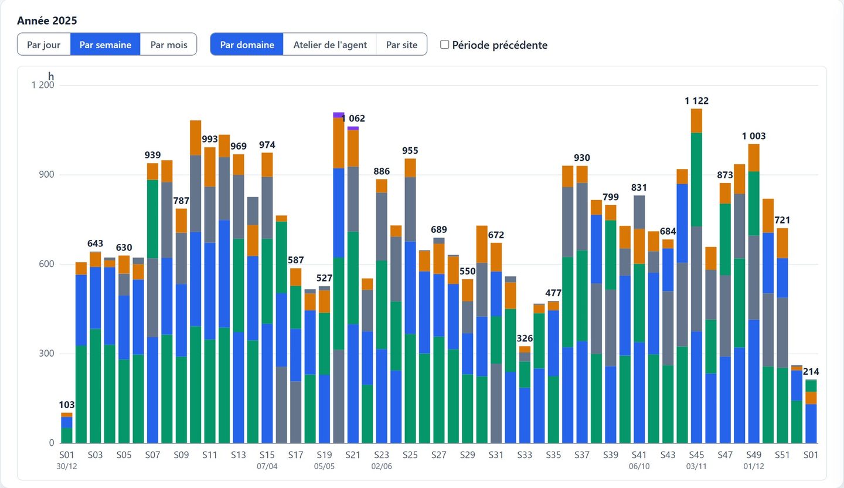
Task: Click the 07/04 date under the axis
Action: click(267, 466)
